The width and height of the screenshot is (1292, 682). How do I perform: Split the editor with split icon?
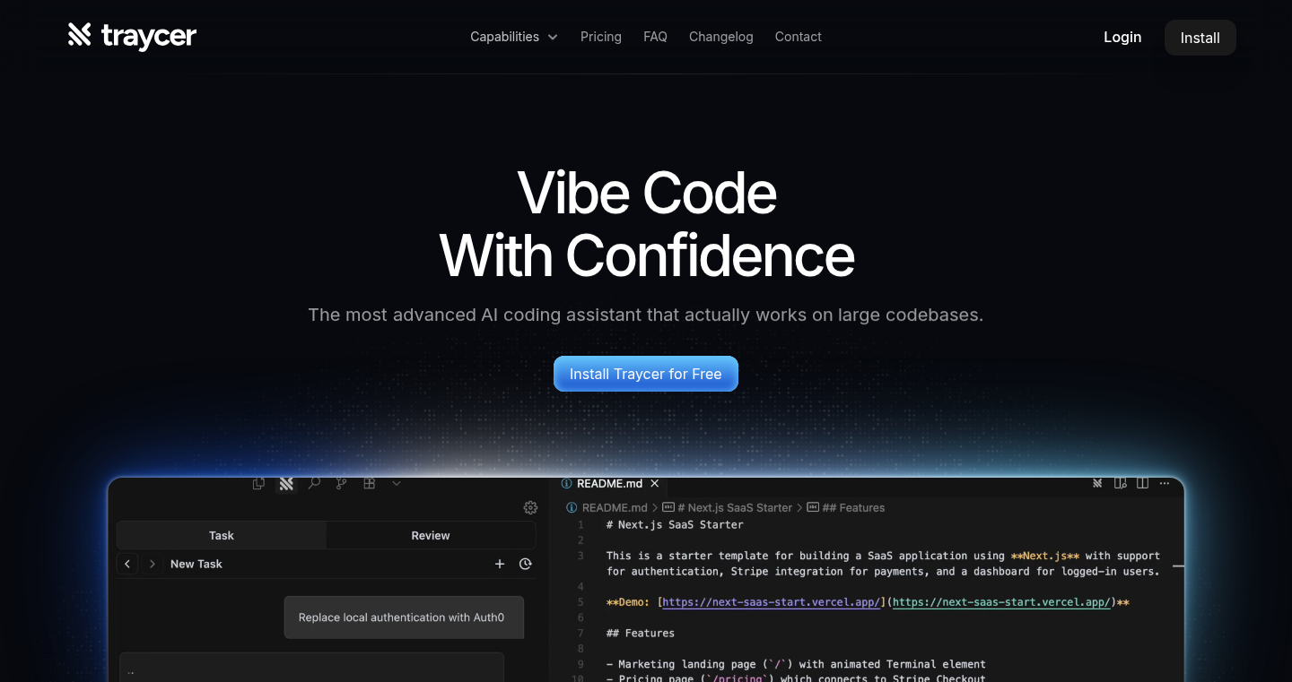click(x=1143, y=483)
